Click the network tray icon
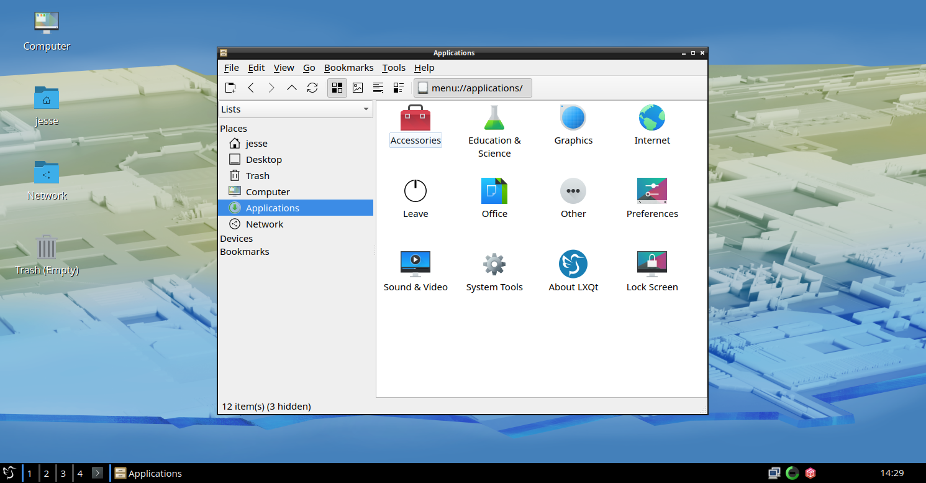The width and height of the screenshot is (926, 483). (x=774, y=473)
